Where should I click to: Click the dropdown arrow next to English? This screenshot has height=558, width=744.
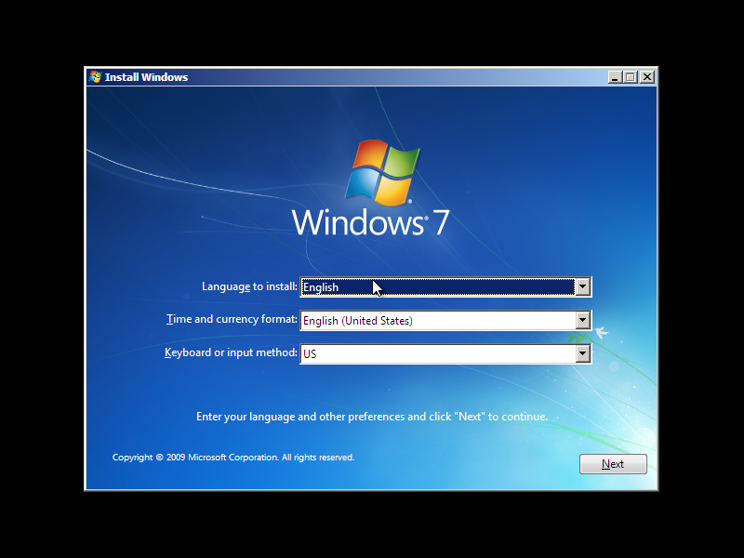583,286
